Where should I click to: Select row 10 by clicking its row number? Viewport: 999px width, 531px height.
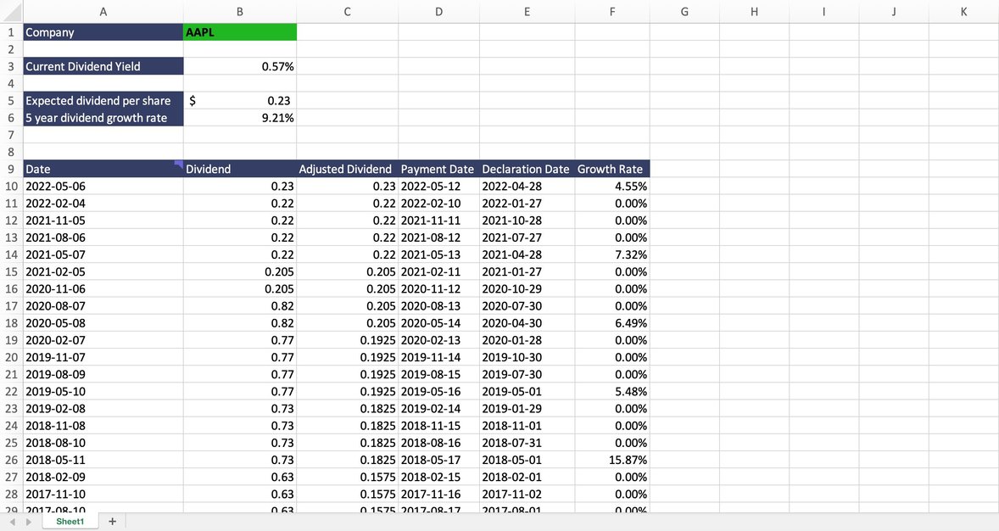[x=11, y=186]
